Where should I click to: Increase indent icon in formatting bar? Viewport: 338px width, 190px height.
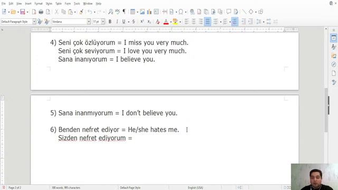(244, 22)
